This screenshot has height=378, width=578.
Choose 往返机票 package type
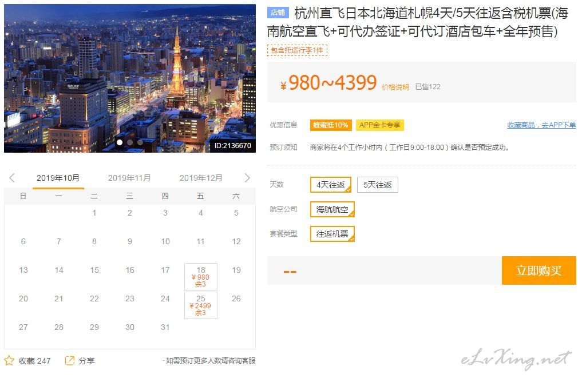332,234
